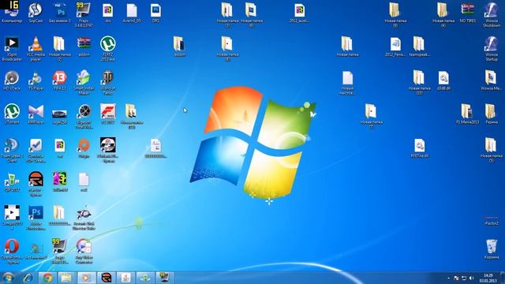
Task: Open the µTorrent desktop shortcut
Action: pyautogui.click(x=12, y=114)
